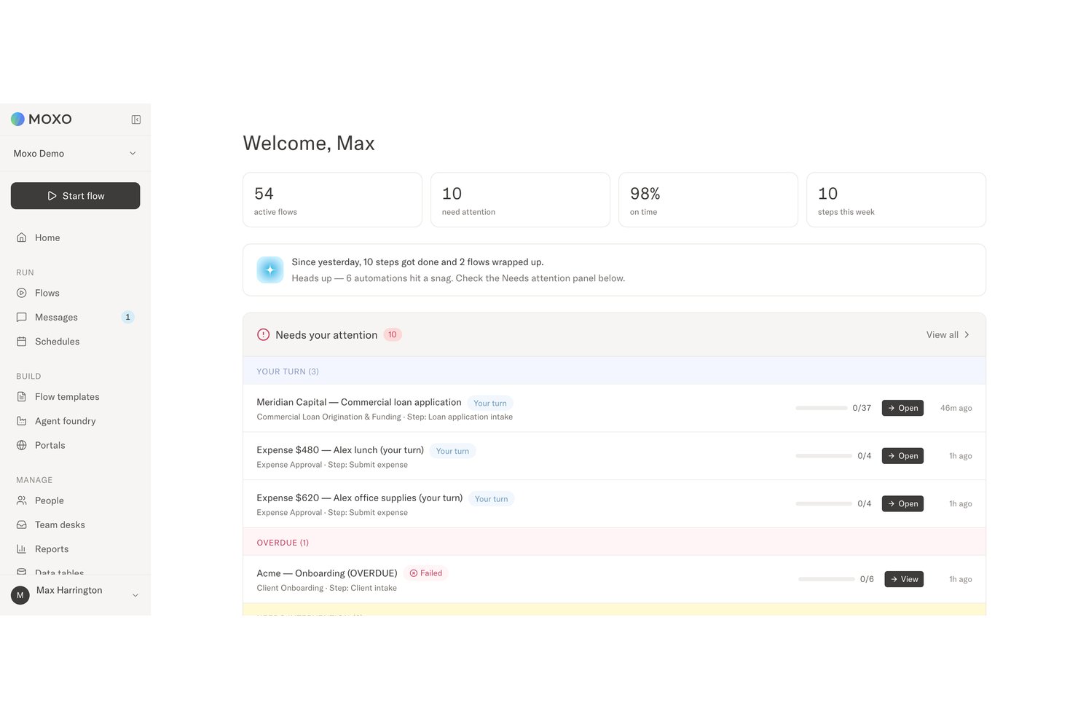
Task: Click the Team desks inbox icon
Action: [22, 524]
